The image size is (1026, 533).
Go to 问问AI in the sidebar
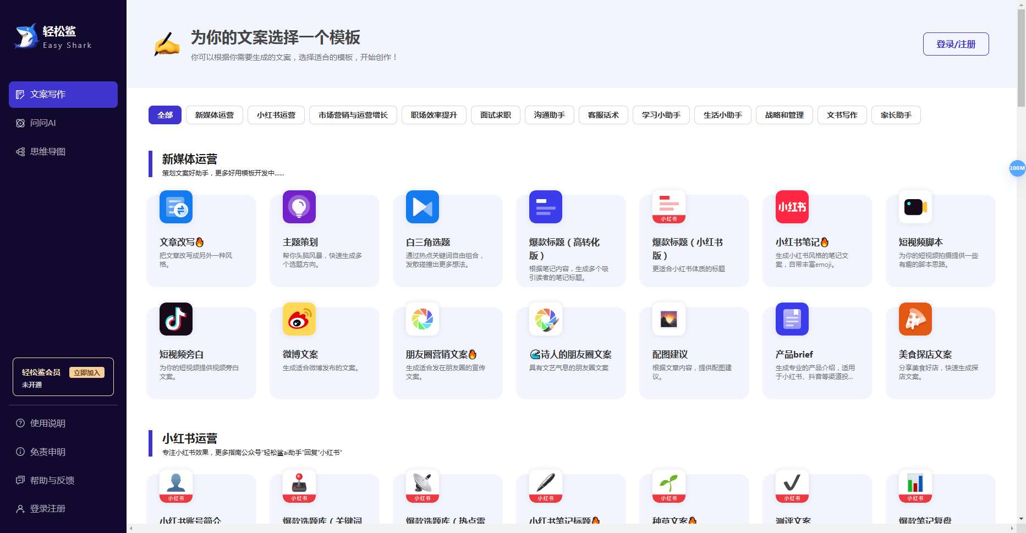coord(63,123)
